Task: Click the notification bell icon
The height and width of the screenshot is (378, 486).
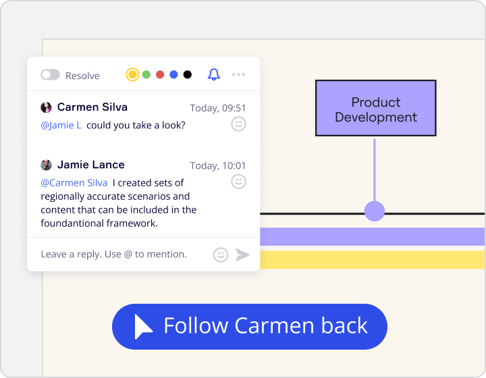Action: [x=214, y=75]
